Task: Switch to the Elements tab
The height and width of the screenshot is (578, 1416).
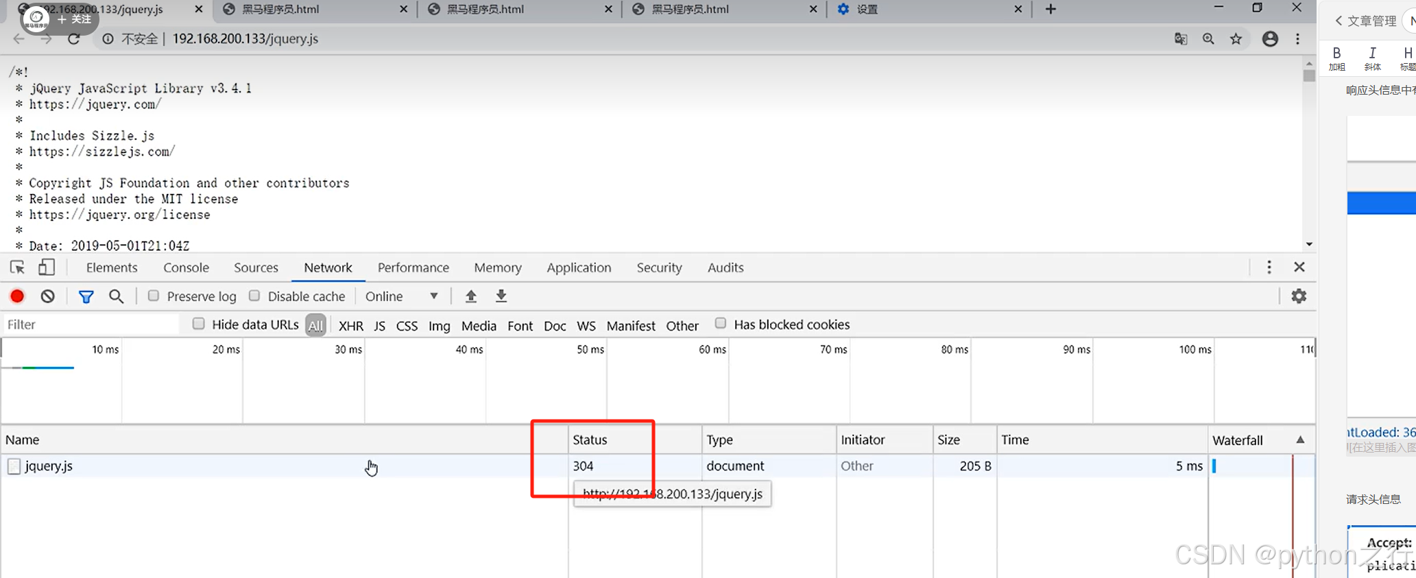Action: click(112, 267)
